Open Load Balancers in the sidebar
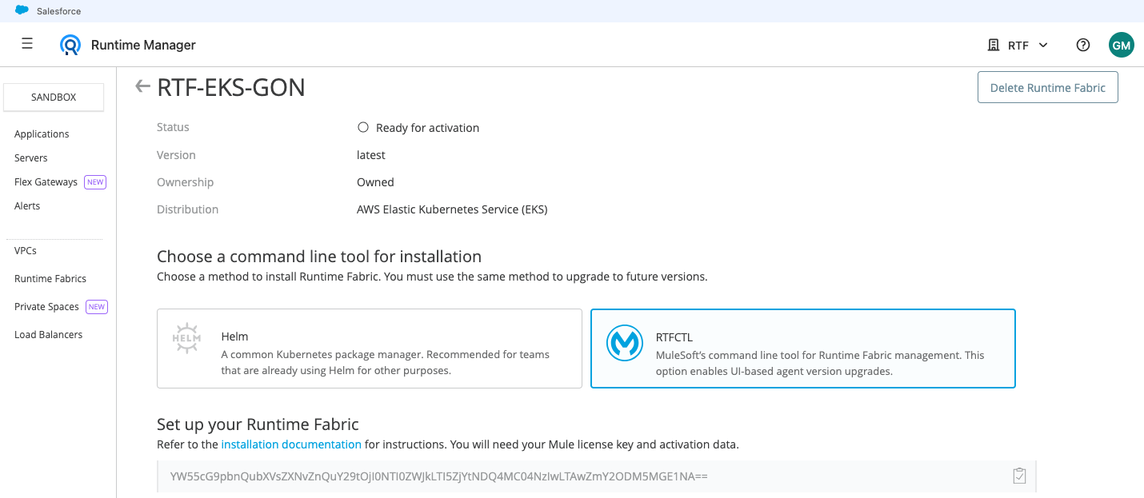The image size is (1144, 498). tap(48, 334)
